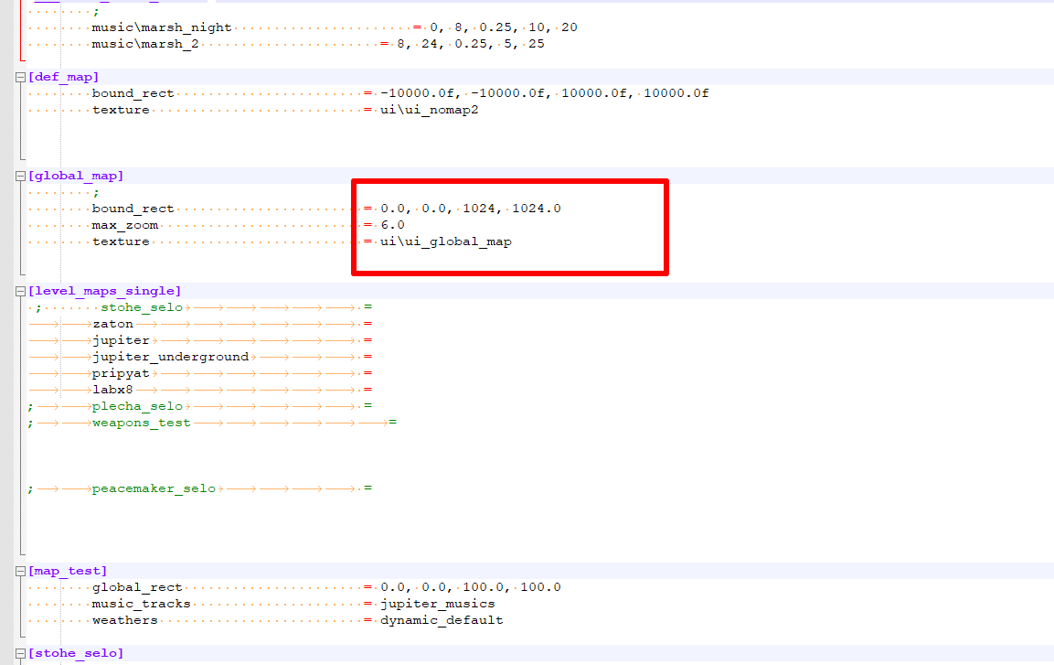Click the [level_maps_single] header text
Screen dimensions: 1054x665
click(x=105, y=291)
